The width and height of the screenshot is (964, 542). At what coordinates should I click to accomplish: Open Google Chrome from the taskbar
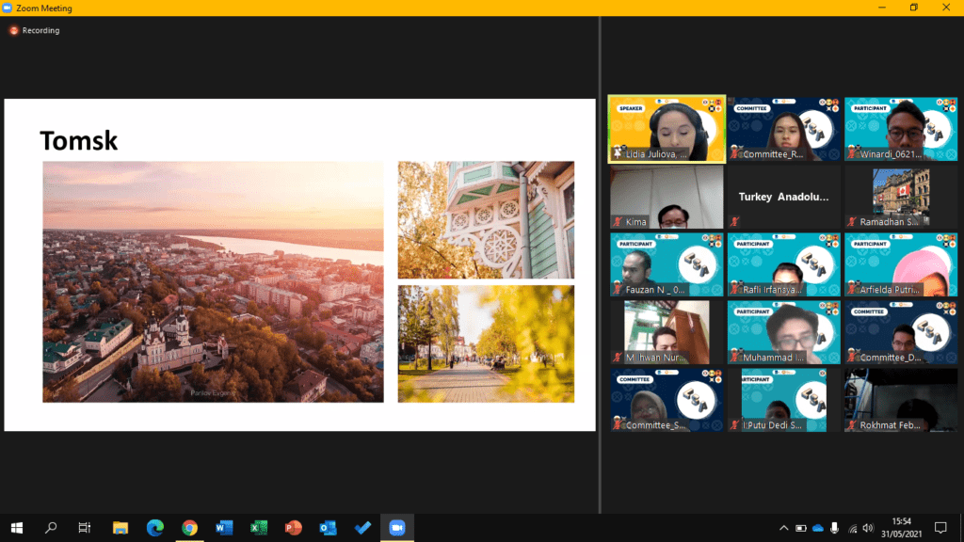[189, 528]
